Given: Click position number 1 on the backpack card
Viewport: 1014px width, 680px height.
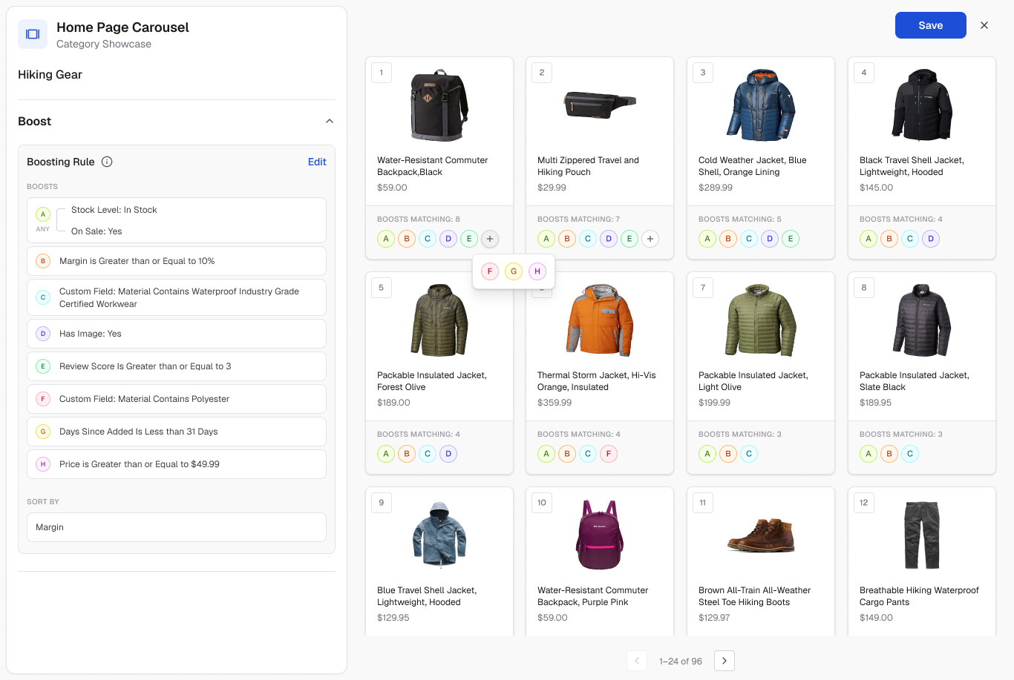Looking at the screenshot, I should (382, 73).
